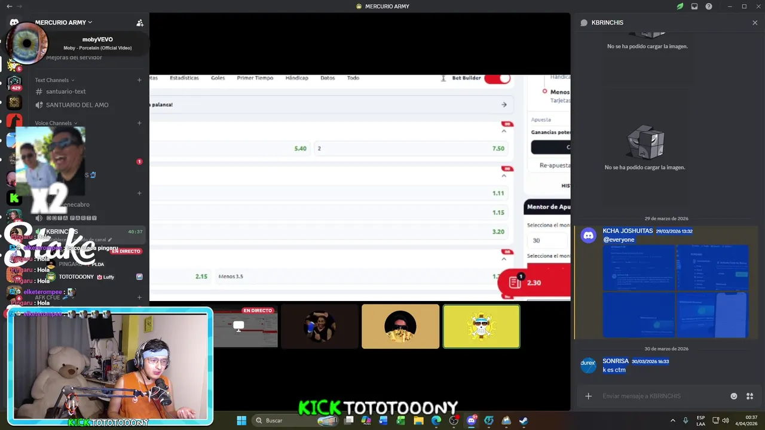765x430 pixels.
Task: Expand the MERCURIO ARMY server dropdown
Action: 64,23
